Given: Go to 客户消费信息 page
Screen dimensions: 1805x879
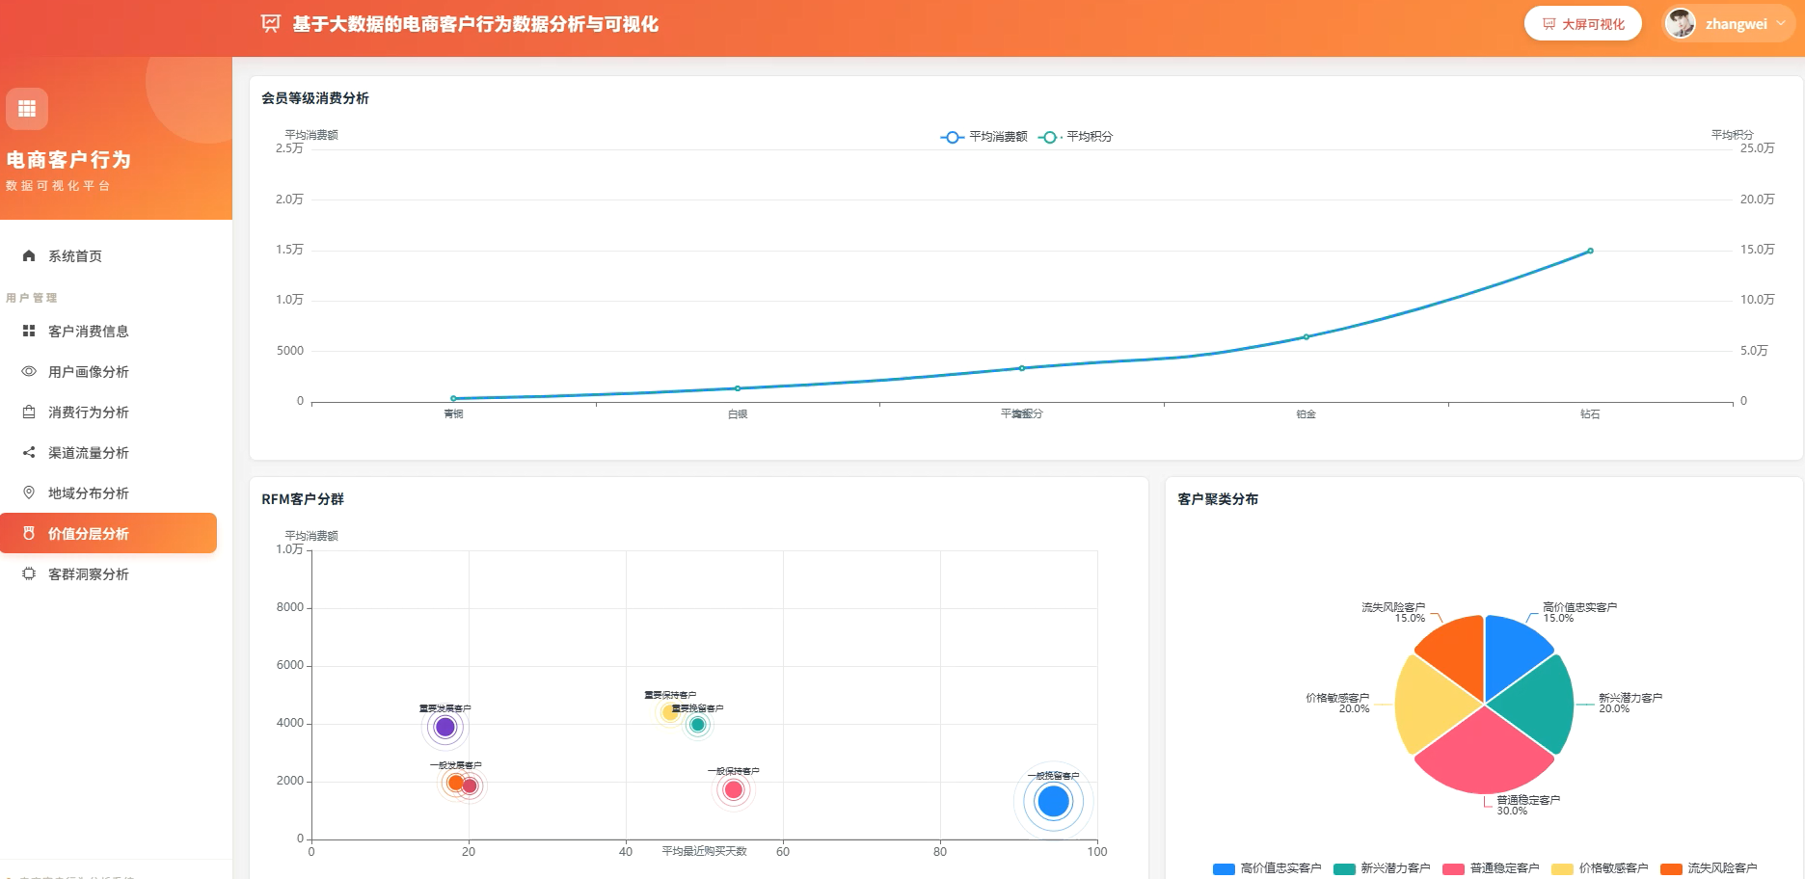Looking at the screenshot, I should click(108, 331).
